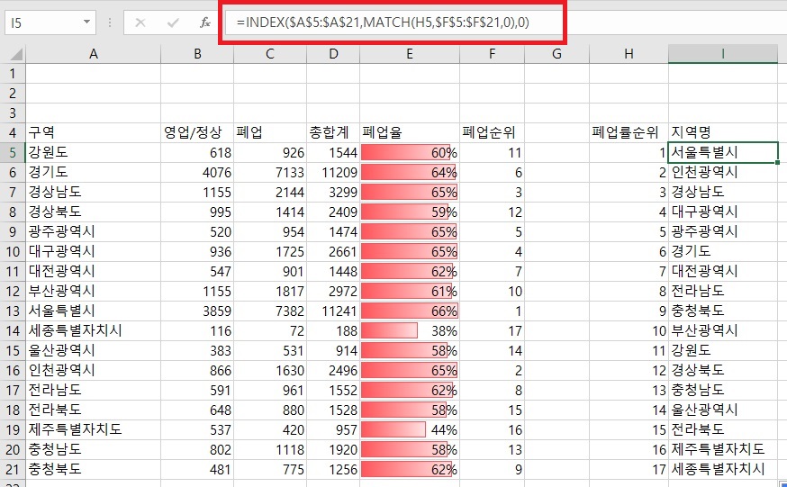Click selected cell 서울특별시 in column I
This screenshot has width=787, height=487.
point(723,152)
